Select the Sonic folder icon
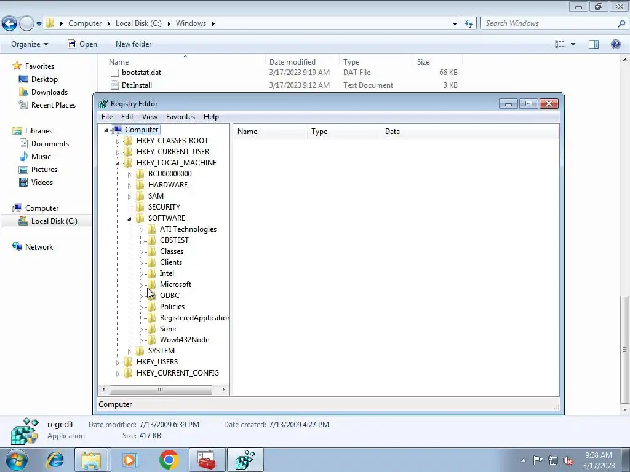Viewport: 630px width, 472px height. 151,329
